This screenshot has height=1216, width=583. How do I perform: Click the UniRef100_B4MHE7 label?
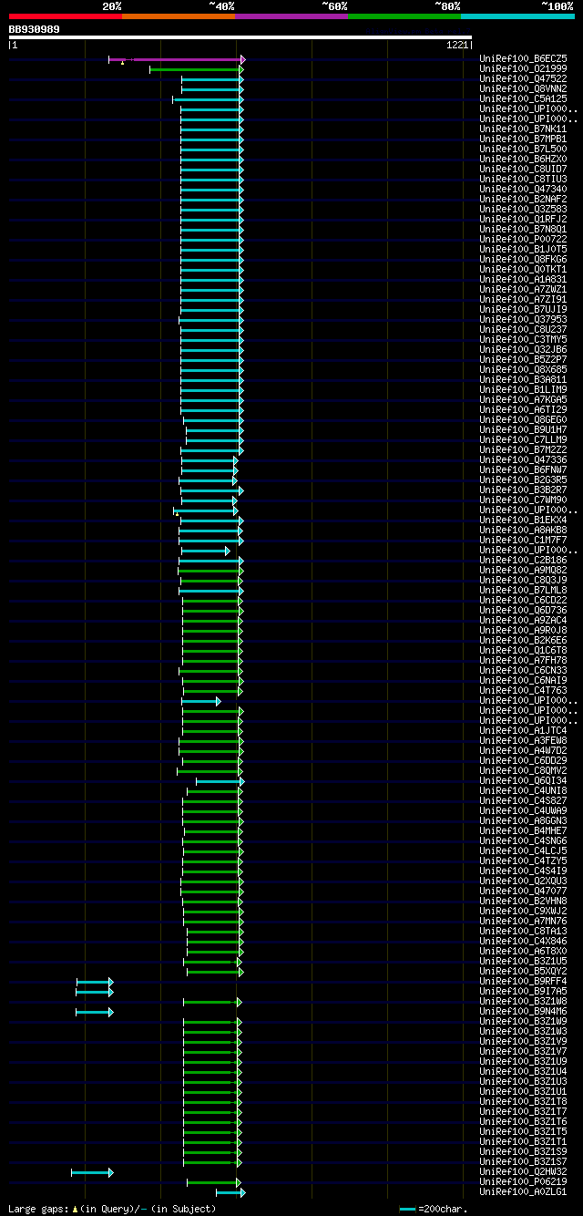(x=525, y=830)
